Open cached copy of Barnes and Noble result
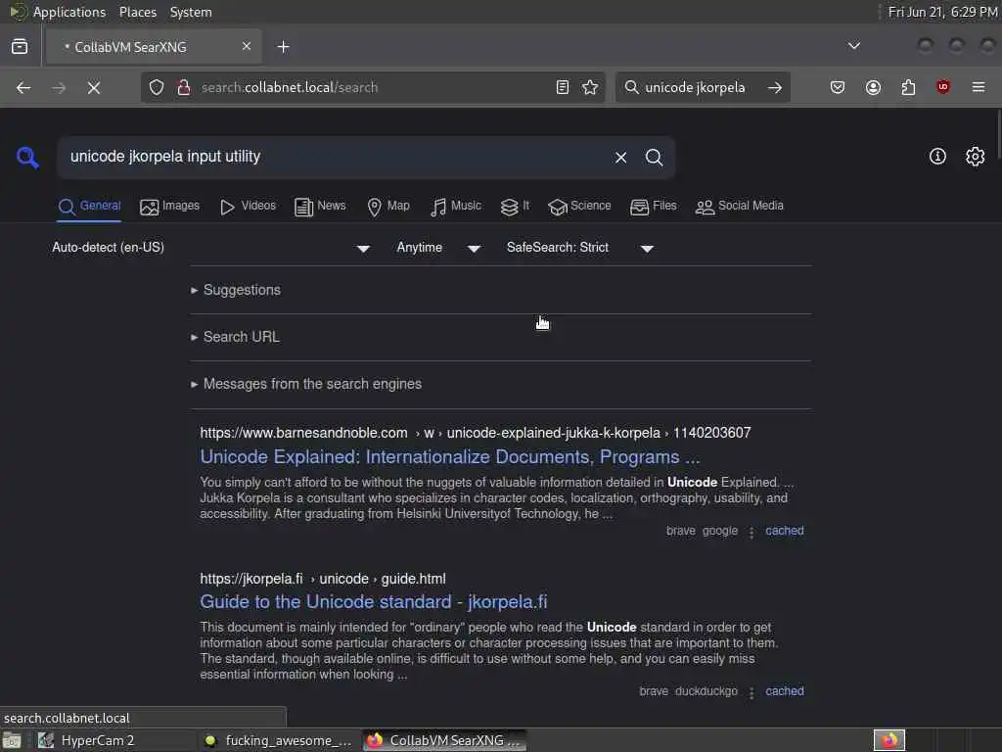Image resolution: width=1002 pixels, height=752 pixels. coord(785,531)
